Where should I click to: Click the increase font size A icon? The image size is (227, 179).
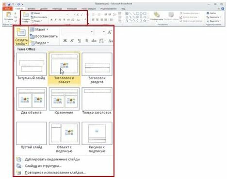point(110,32)
